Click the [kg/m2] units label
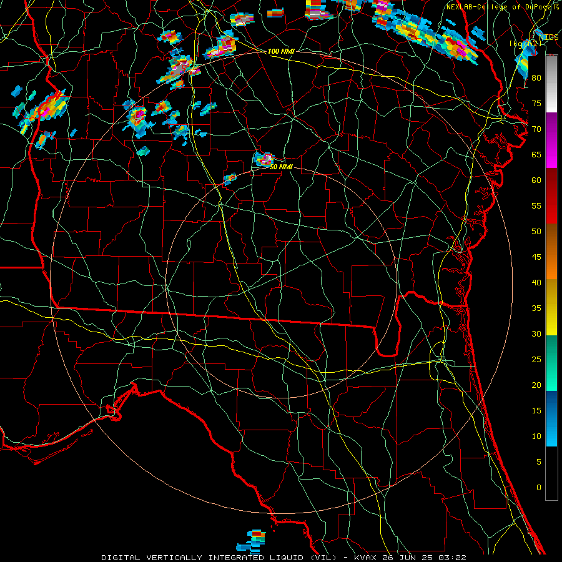The width and height of the screenshot is (562, 562). [525, 44]
